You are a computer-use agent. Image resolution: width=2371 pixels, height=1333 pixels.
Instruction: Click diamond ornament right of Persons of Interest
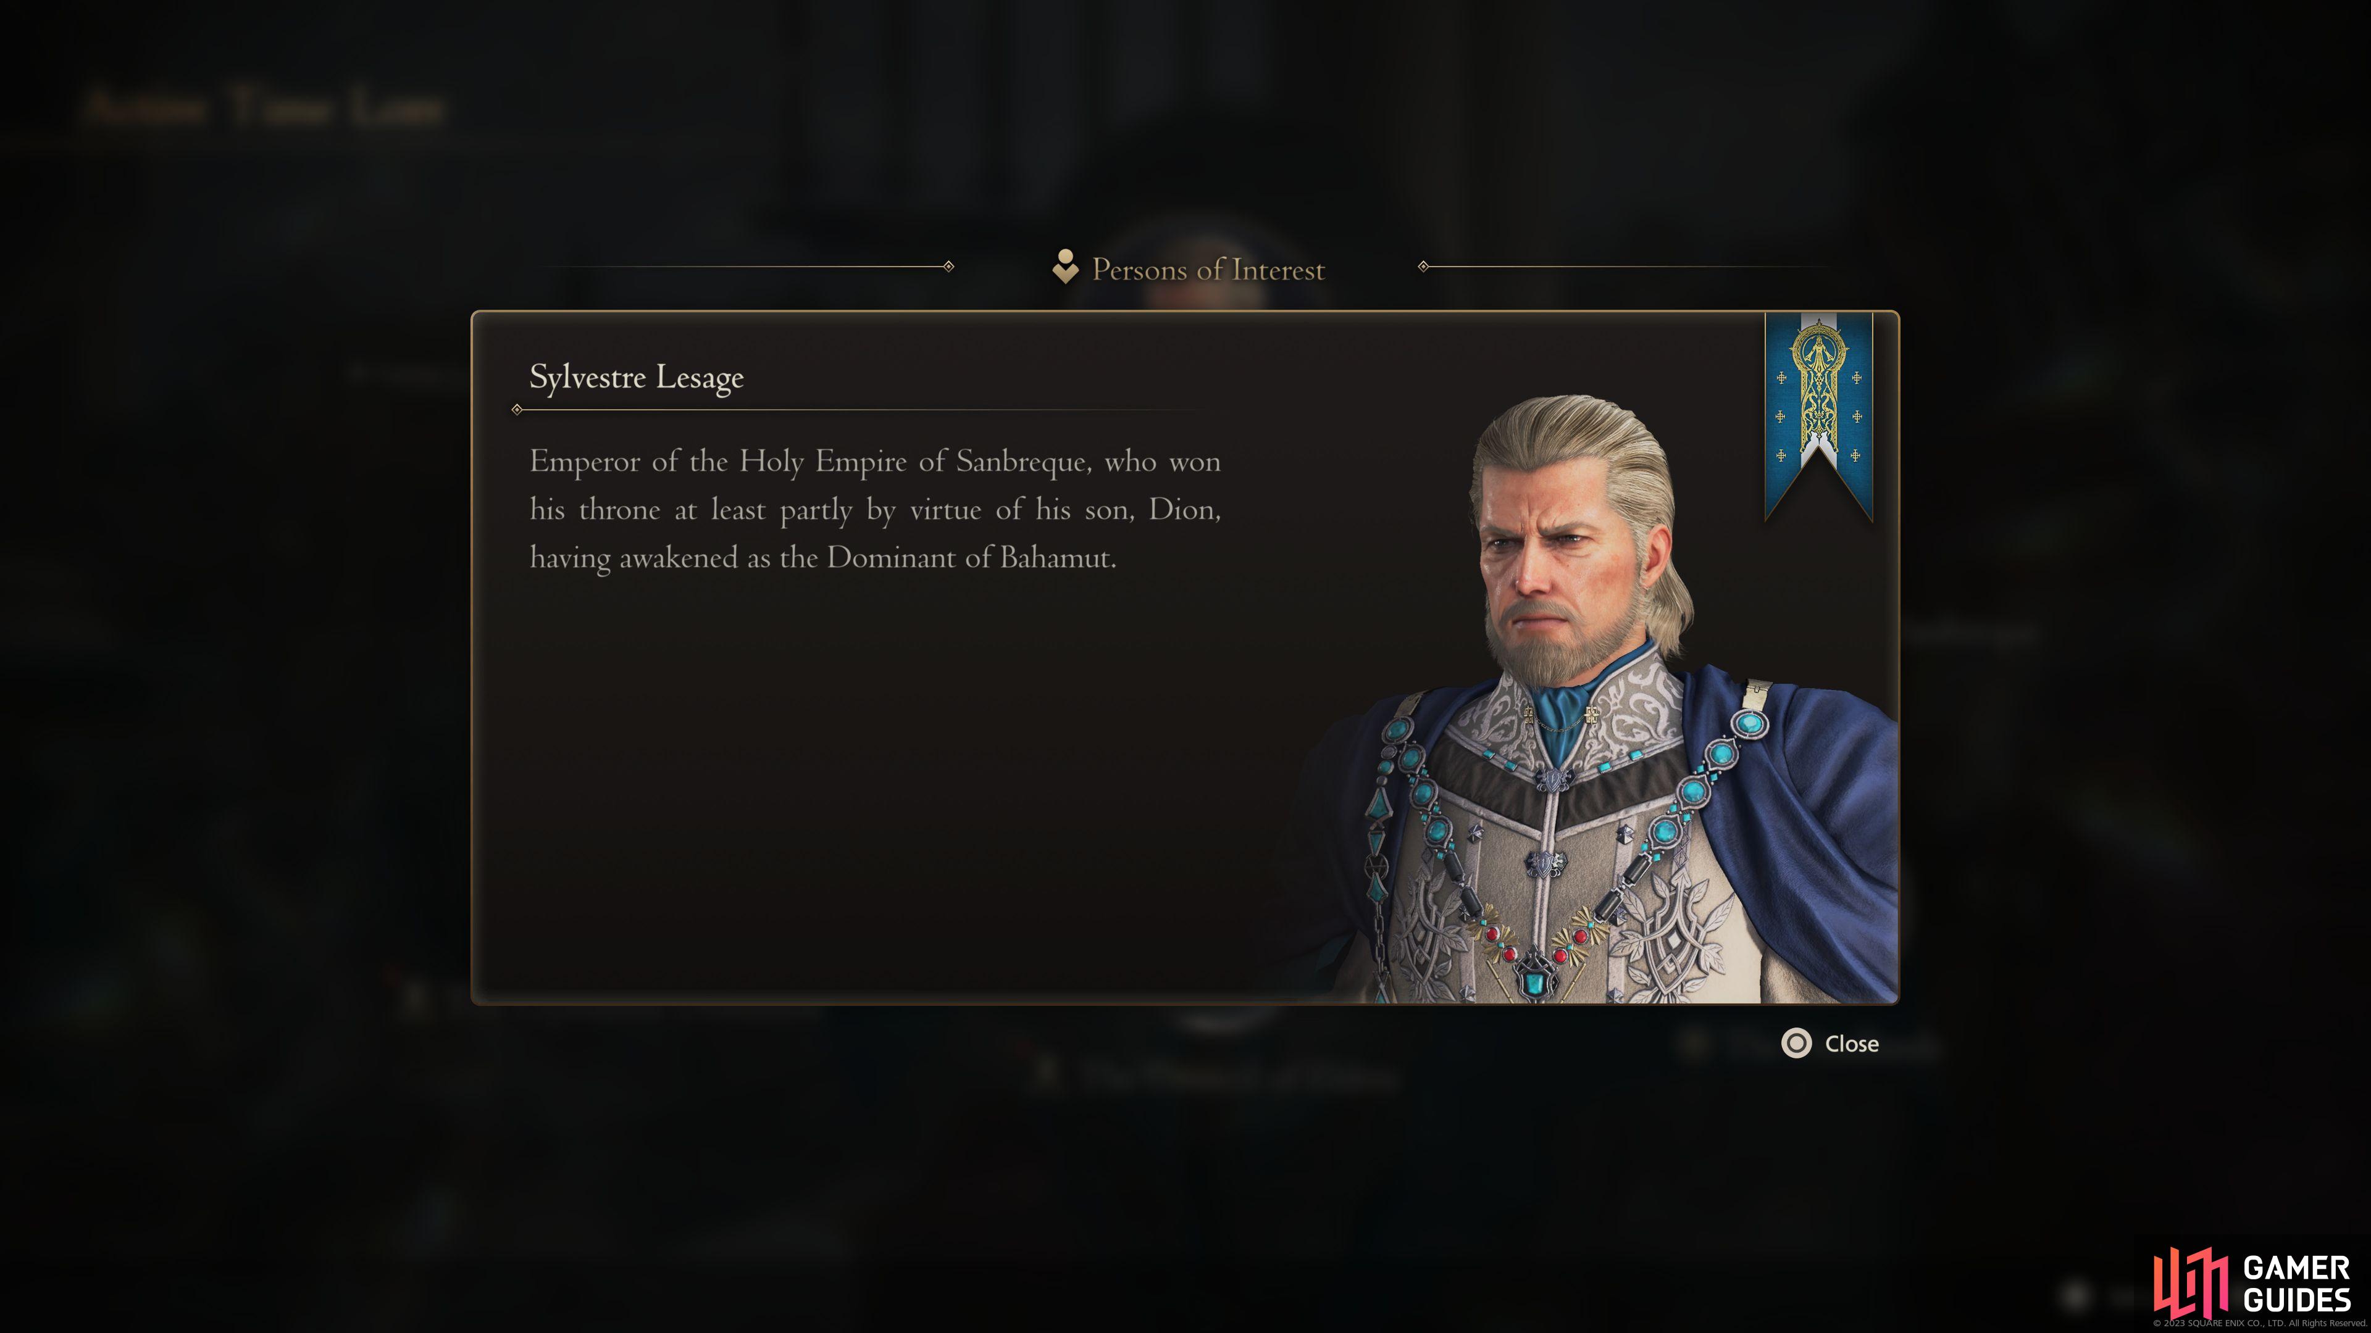1423,267
